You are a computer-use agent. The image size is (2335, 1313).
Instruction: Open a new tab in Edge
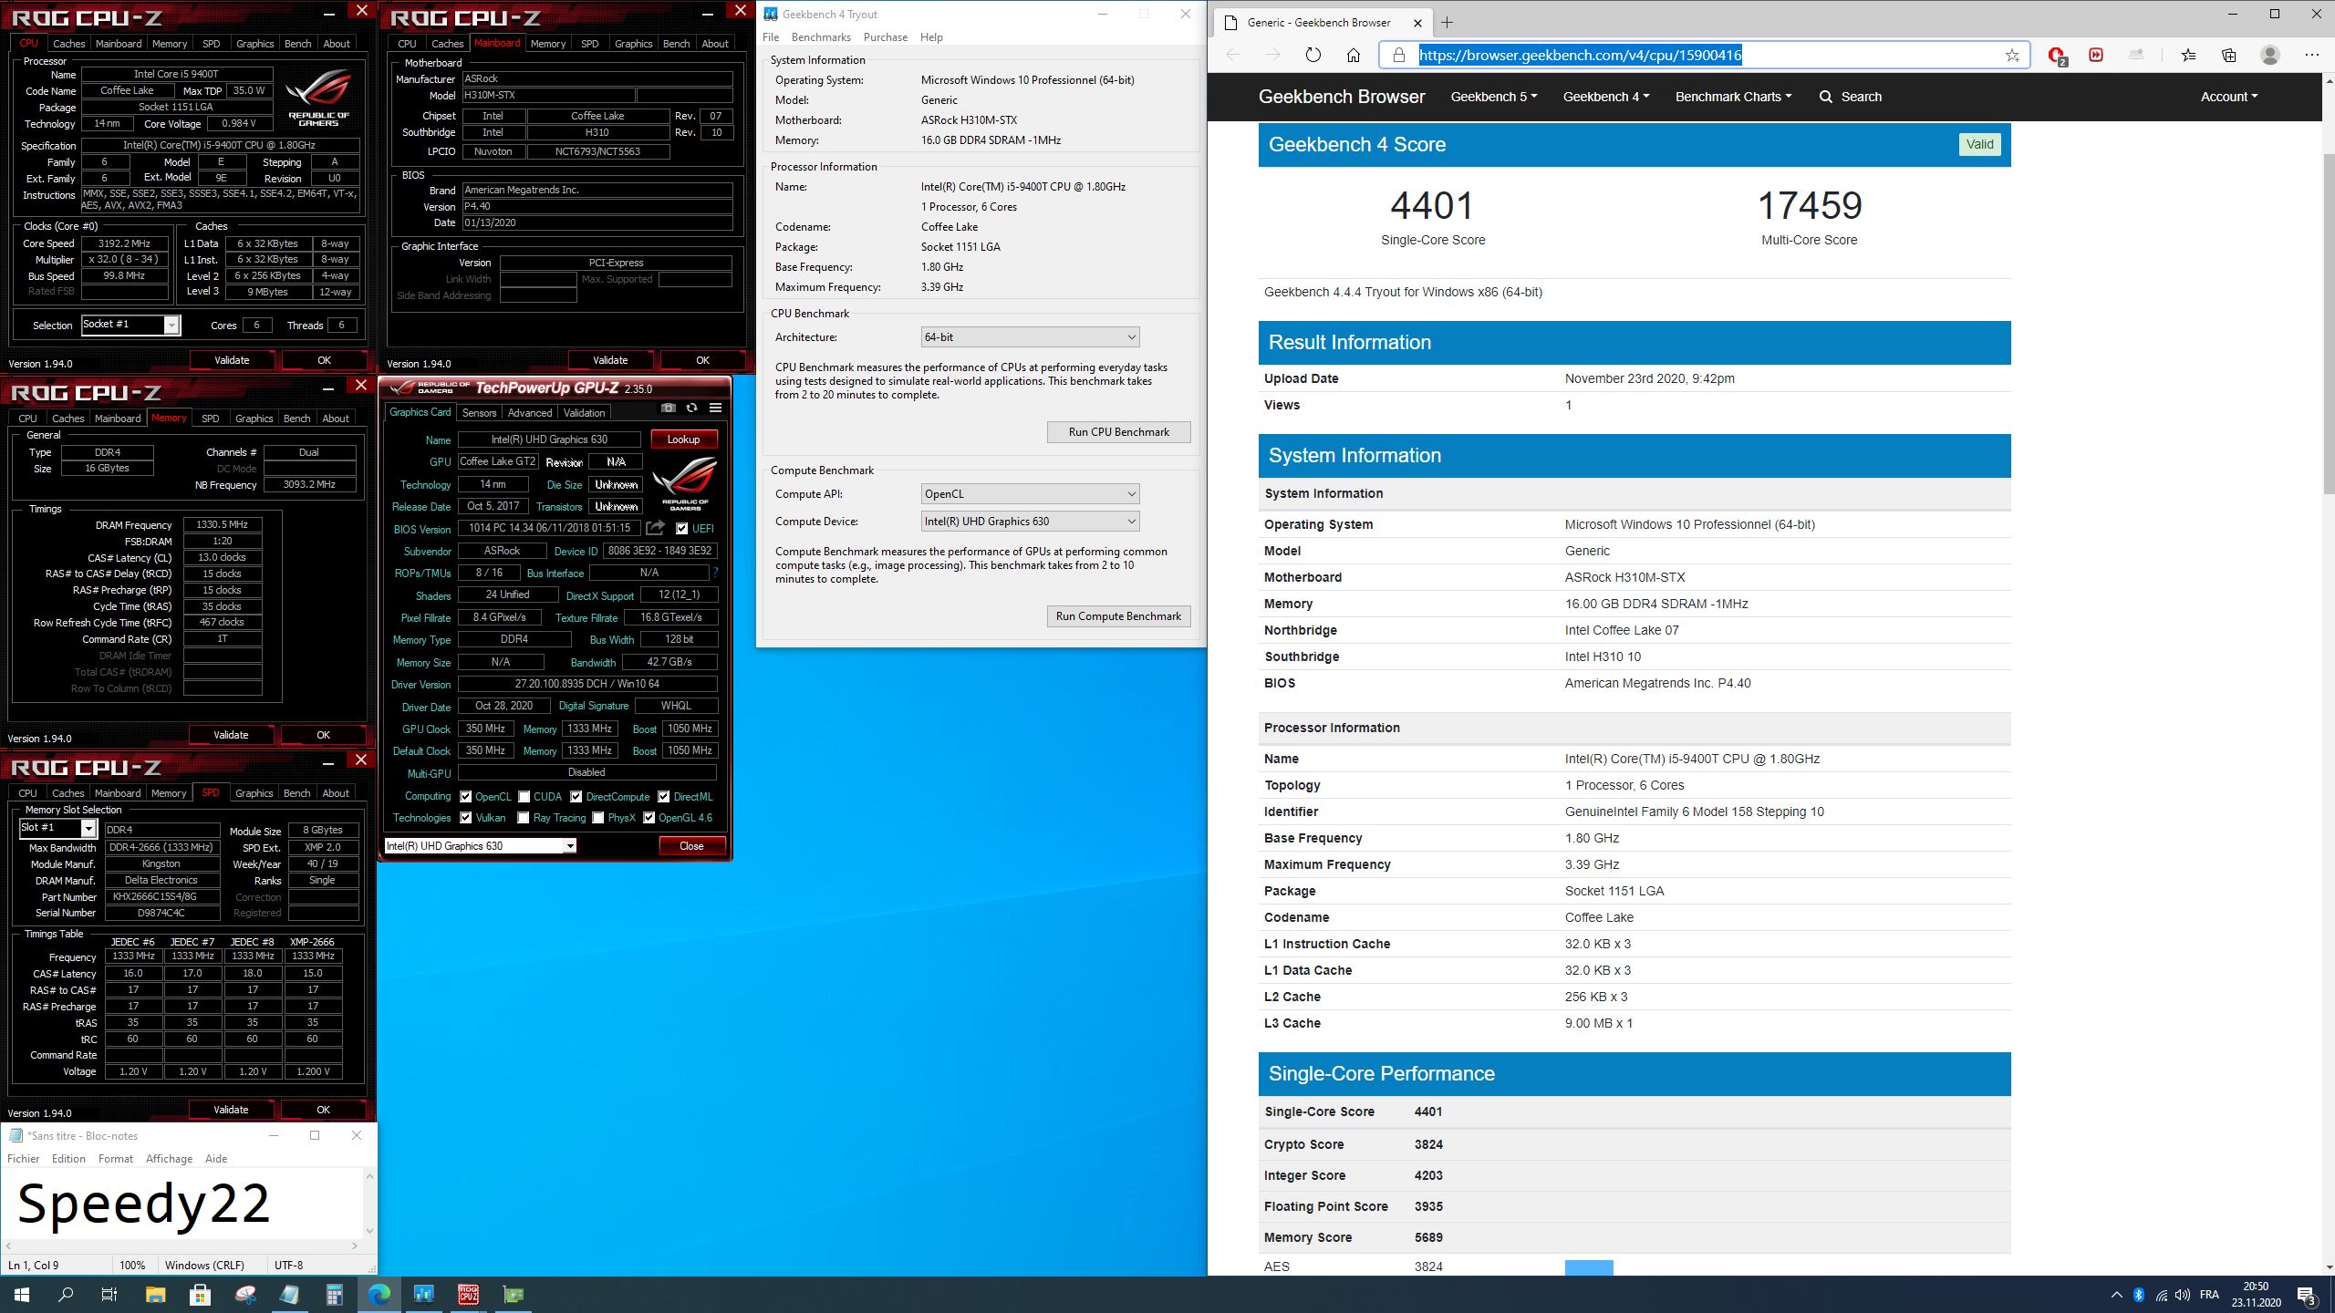coord(1447,22)
